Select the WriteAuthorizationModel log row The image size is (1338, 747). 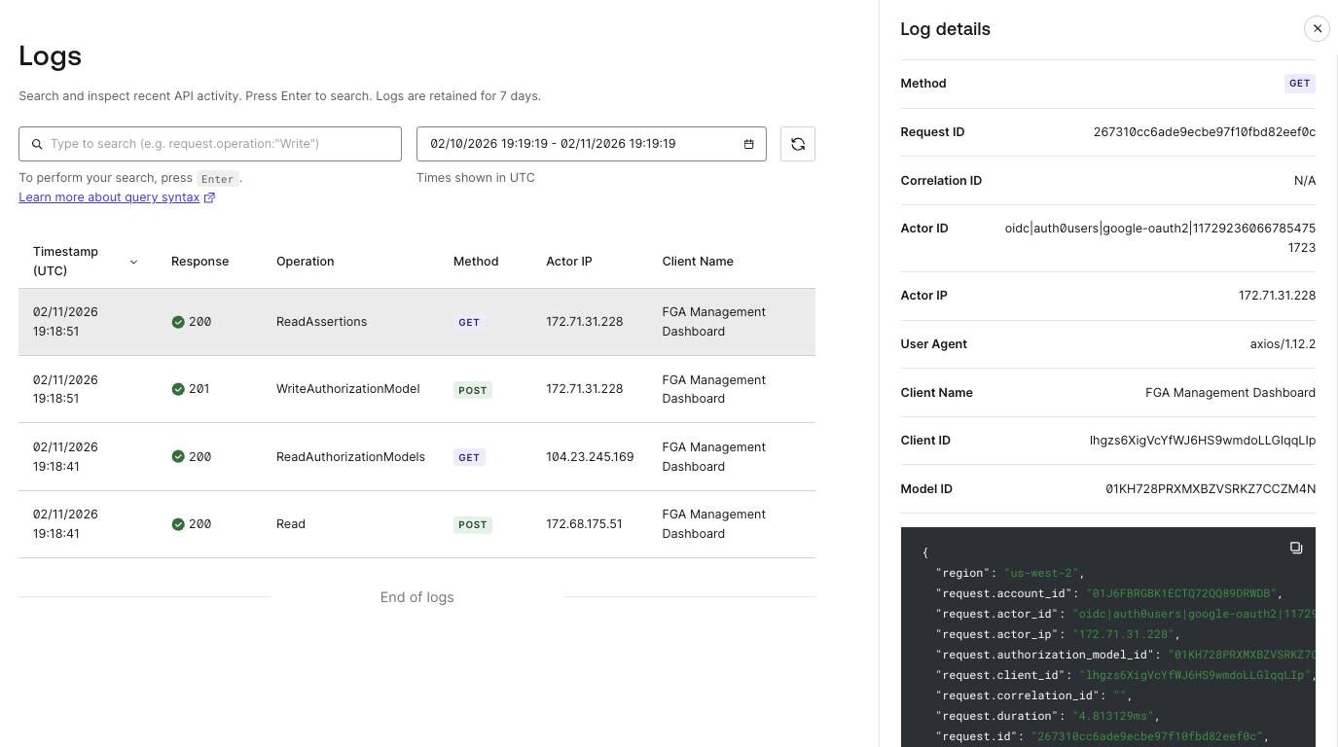416,389
